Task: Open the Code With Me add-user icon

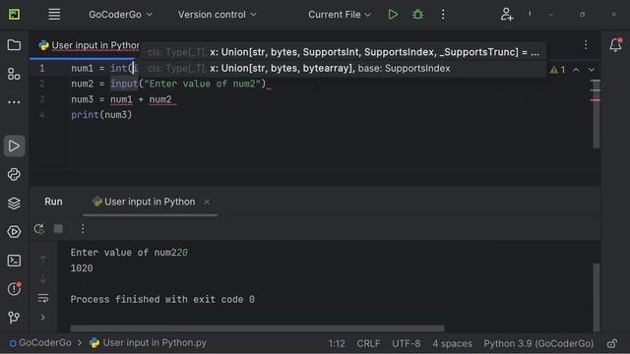Action: (x=507, y=15)
